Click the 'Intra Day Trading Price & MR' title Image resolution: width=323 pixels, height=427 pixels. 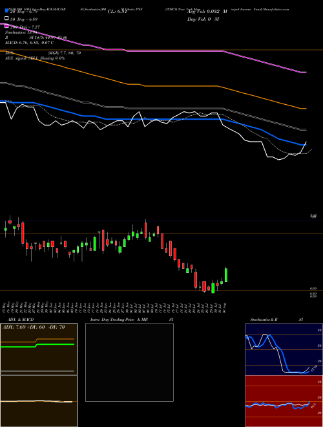[x=119, y=320]
